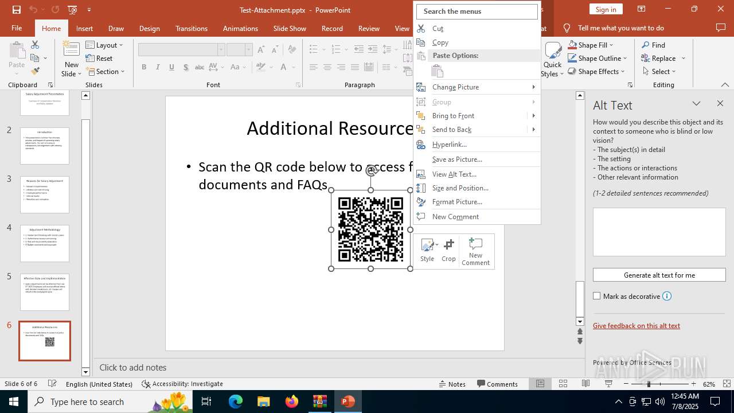Click the Cut scissors icon in Clipboard group
The image size is (734, 413).
click(34, 45)
